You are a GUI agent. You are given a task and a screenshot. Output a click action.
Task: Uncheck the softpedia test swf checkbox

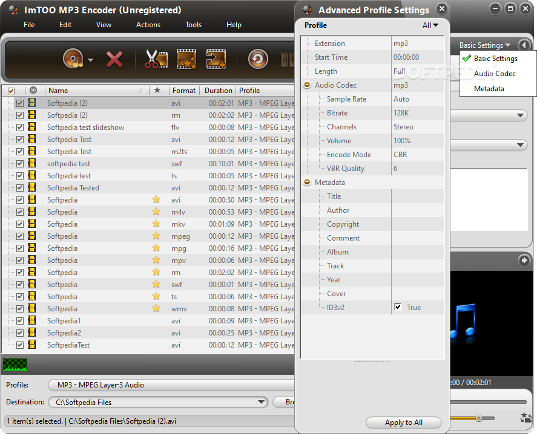click(20, 163)
